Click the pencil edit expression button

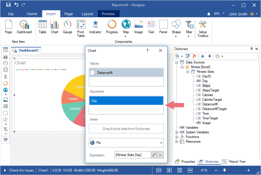click(154, 155)
